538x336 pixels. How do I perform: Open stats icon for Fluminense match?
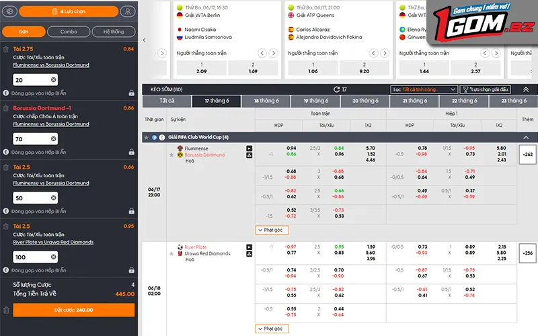click(x=249, y=155)
